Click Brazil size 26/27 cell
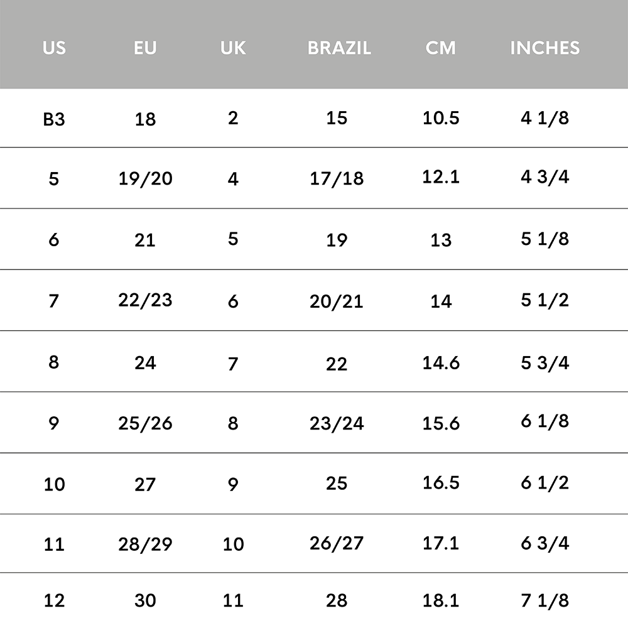This screenshot has height=628, width=628. click(x=337, y=543)
